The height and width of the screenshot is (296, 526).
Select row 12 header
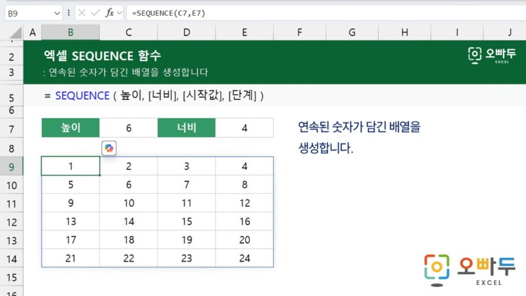(x=12, y=222)
